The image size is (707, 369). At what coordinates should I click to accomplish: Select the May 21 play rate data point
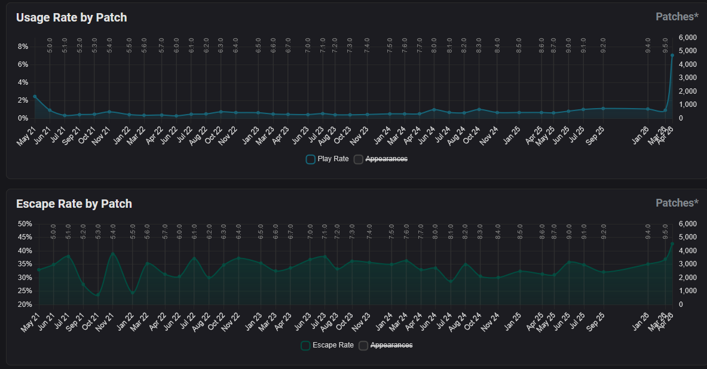pos(35,96)
